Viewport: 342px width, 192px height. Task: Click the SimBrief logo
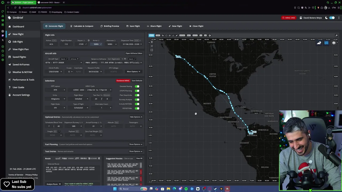[15, 18]
